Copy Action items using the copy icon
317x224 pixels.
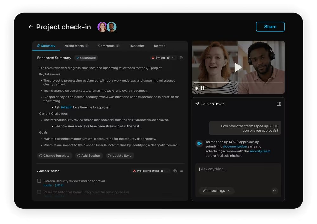tap(175, 171)
